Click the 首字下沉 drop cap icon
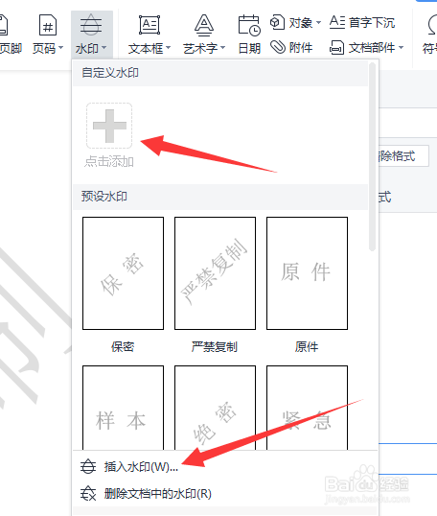 click(x=337, y=22)
